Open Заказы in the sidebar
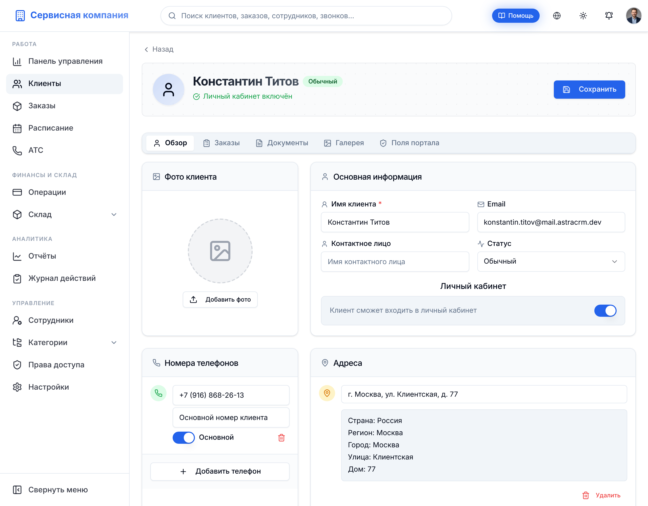Screen dimensions: 648x506 point(64,106)
